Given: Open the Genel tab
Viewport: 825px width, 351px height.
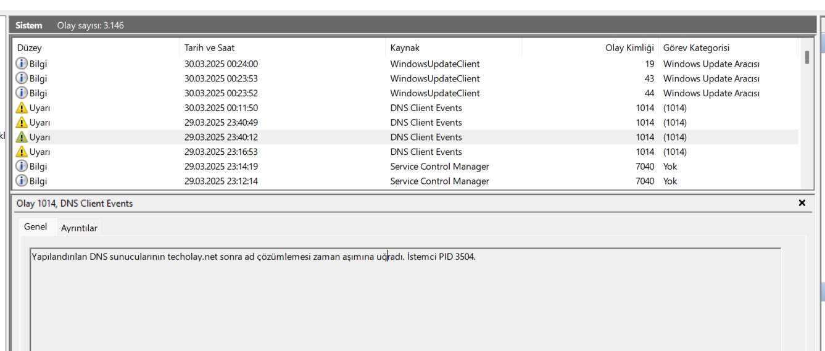Looking at the screenshot, I should coord(35,226).
